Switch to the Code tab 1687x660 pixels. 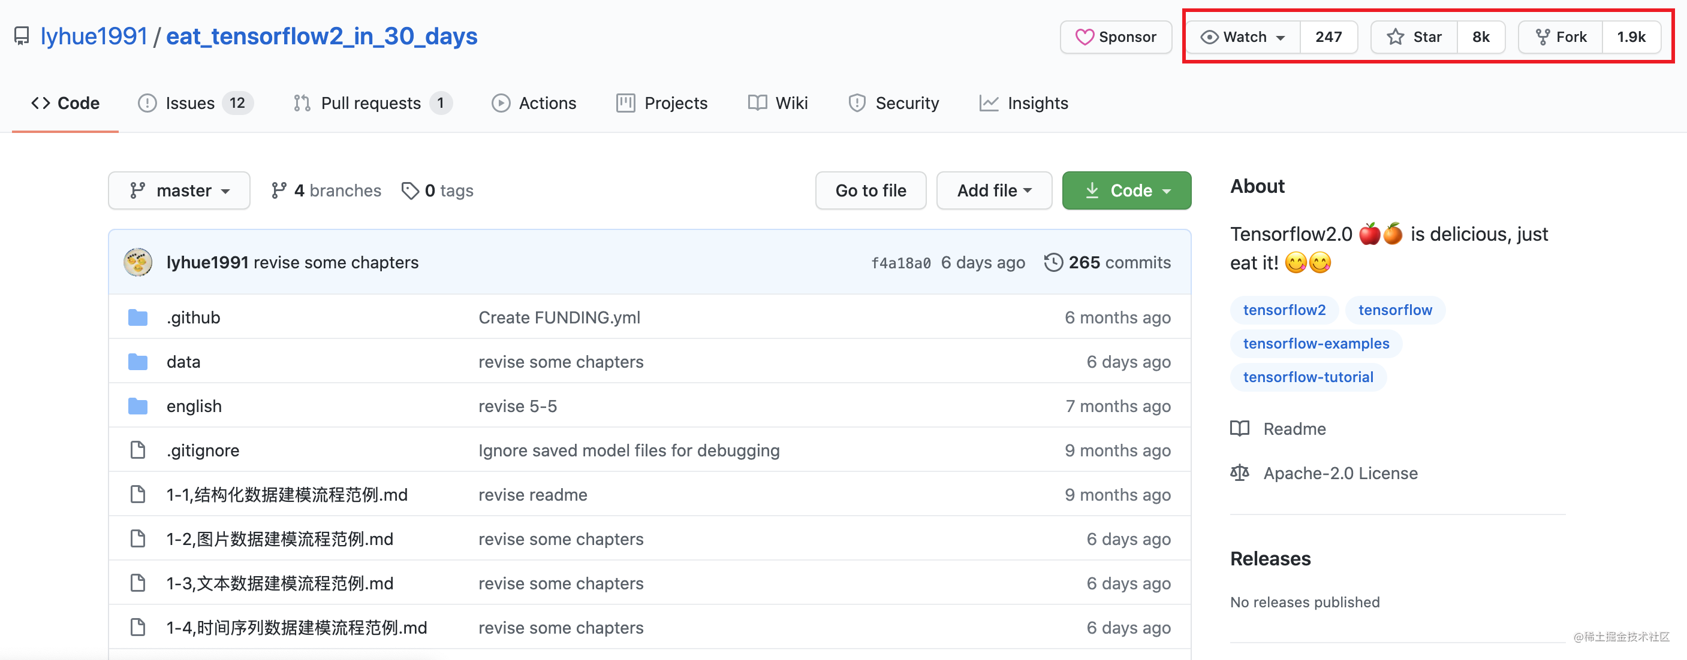pyautogui.click(x=65, y=104)
